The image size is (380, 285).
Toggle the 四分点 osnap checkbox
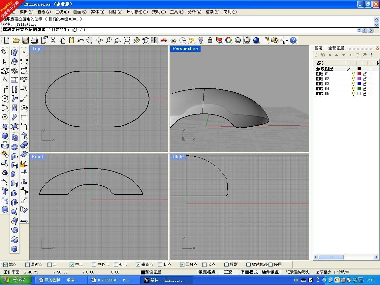(182, 265)
